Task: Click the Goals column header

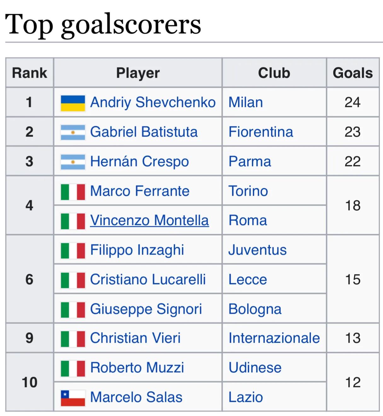Action: click(353, 73)
